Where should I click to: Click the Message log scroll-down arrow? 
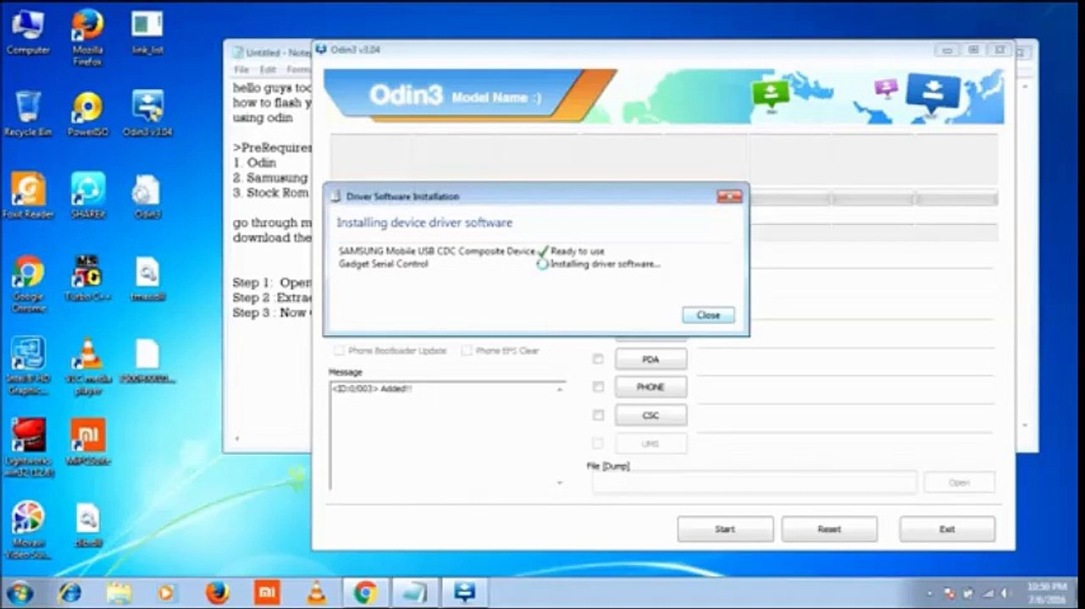[560, 483]
